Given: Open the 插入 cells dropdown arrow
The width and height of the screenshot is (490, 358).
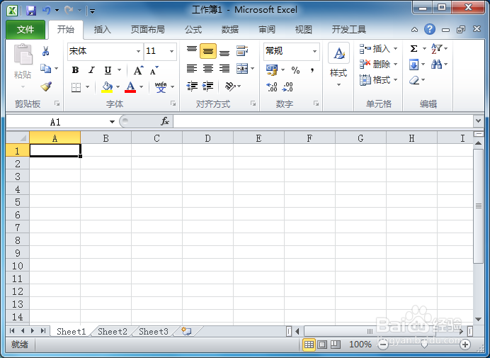Looking at the screenshot, I should point(395,48).
